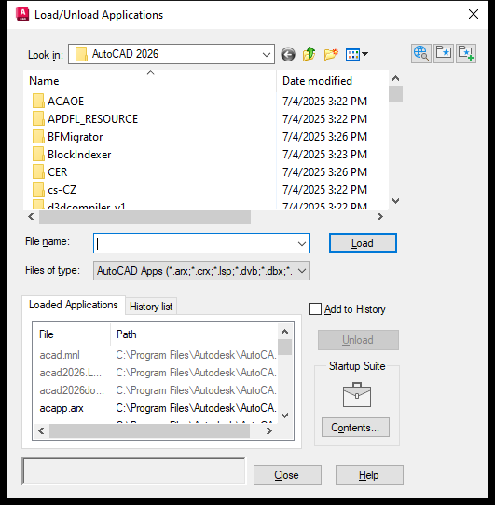
Task: Click file list horizontal scroll right arrow
Action: [x=380, y=217]
